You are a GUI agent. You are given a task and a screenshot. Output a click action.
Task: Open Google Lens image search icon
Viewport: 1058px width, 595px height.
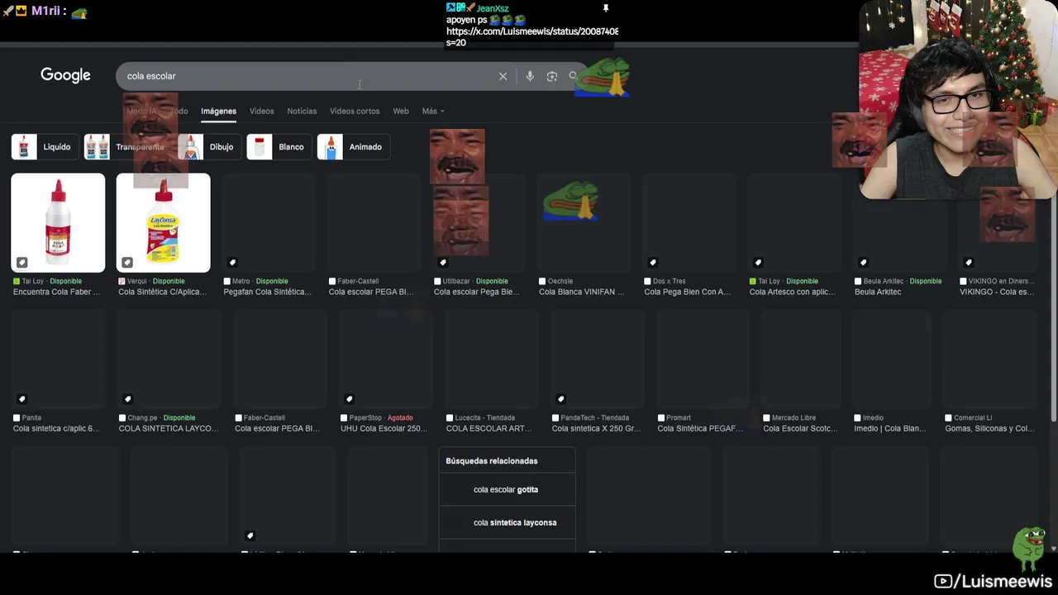pyautogui.click(x=552, y=76)
